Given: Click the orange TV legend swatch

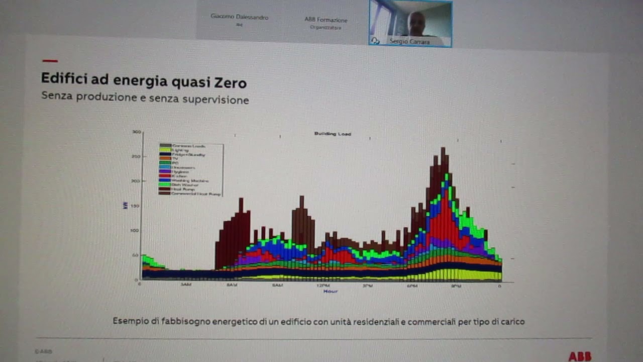Looking at the screenshot, I should (165, 158).
